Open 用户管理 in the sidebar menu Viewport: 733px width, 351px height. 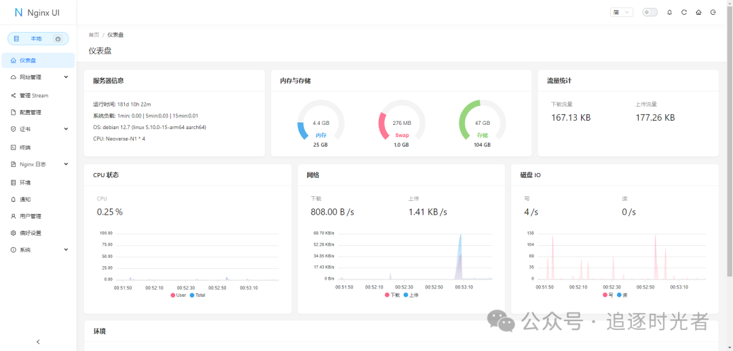[30, 216]
